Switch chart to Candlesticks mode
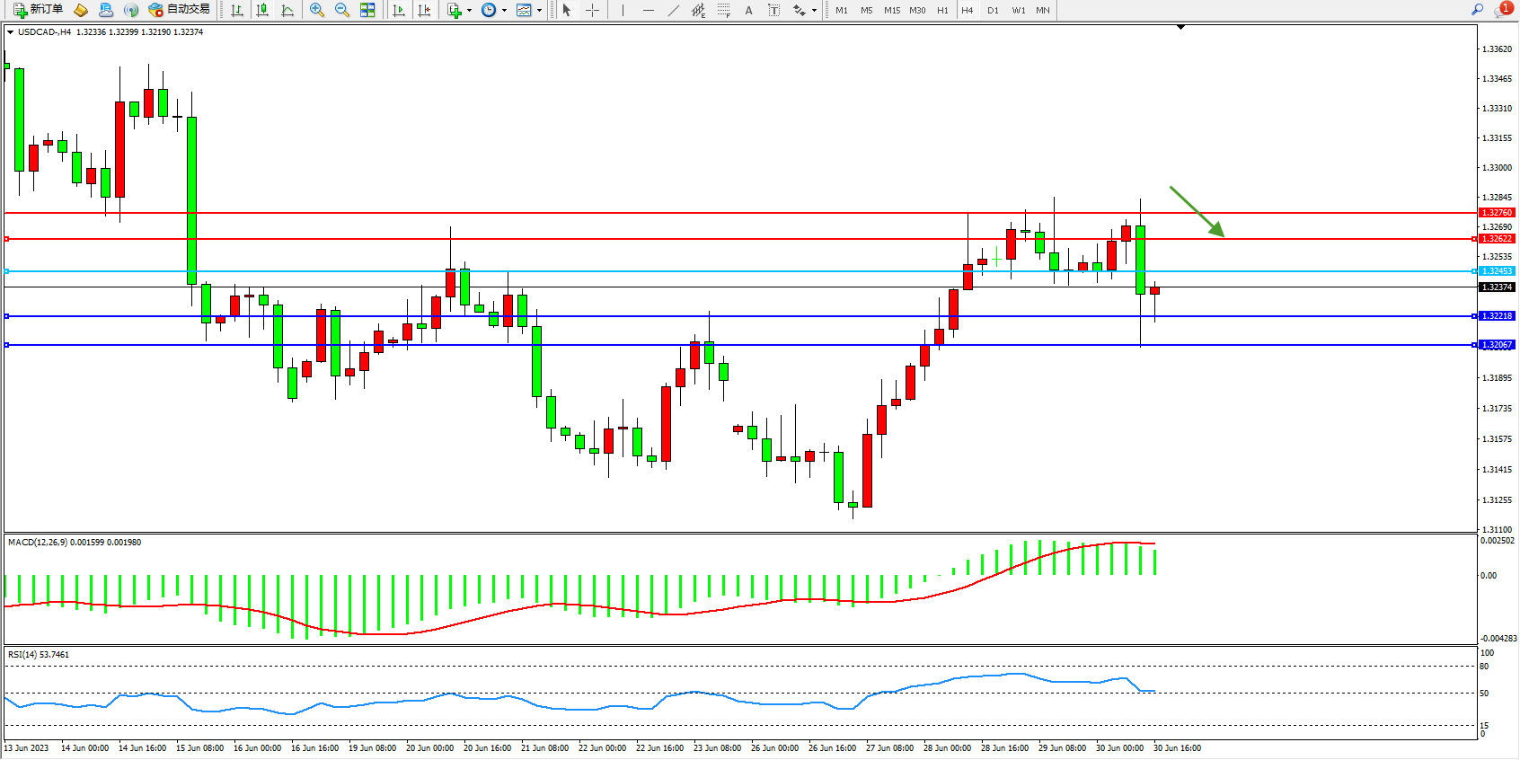The image size is (1520, 760). 262,10
